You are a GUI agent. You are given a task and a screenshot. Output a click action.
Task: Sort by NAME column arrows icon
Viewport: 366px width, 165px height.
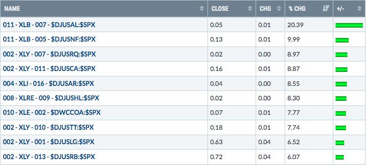[x=202, y=9]
